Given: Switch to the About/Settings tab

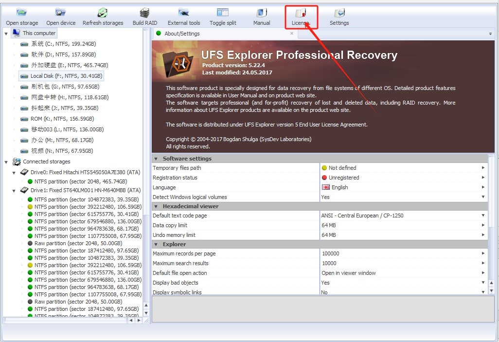Looking at the screenshot, I should (x=225, y=34).
